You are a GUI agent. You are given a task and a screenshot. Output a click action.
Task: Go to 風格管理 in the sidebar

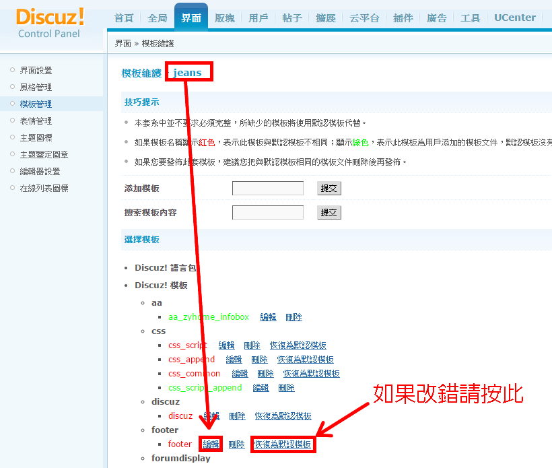[36, 88]
